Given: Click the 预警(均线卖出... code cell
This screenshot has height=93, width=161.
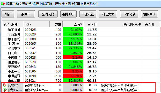Looking at the screenshot, I should pyautogui.click(x=36, y=90).
